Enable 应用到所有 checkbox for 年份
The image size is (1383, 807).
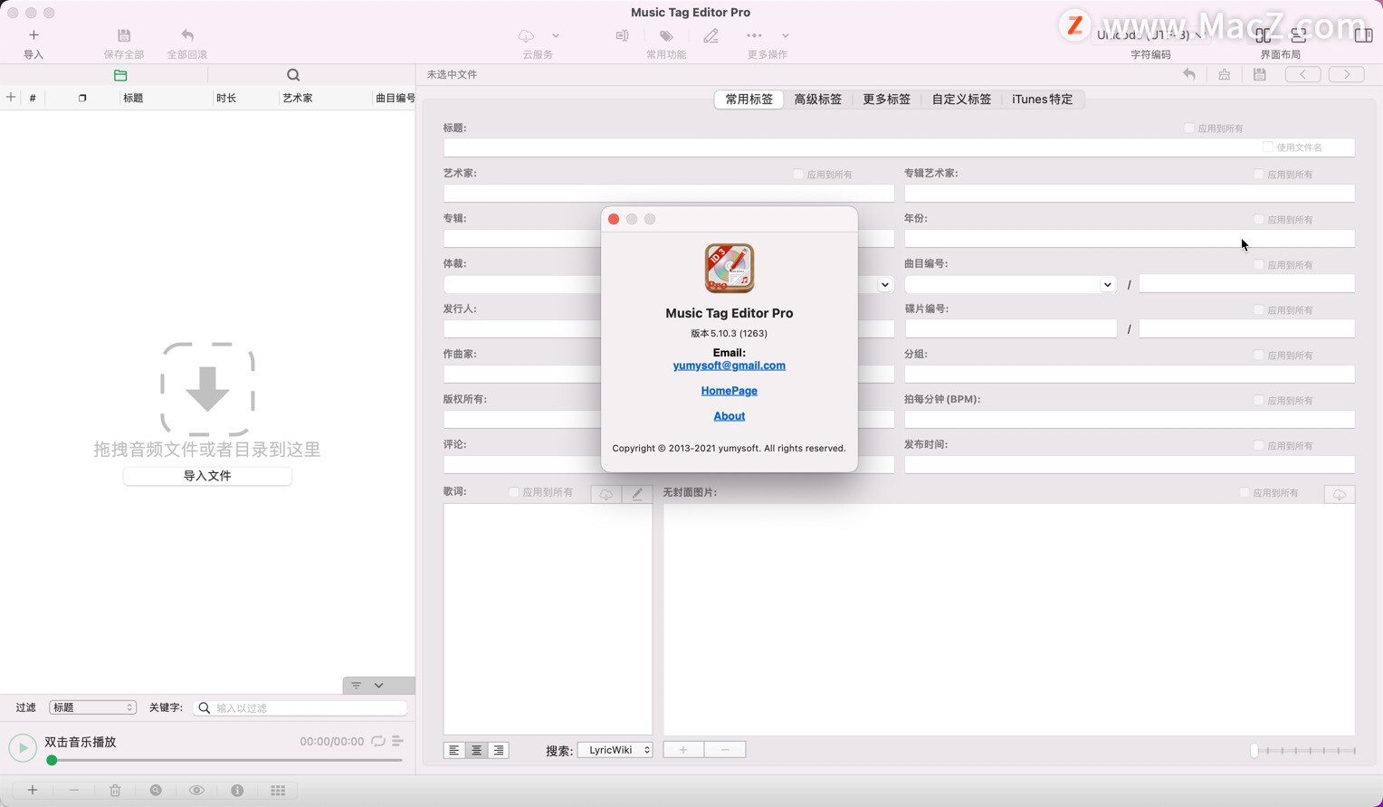point(1259,220)
